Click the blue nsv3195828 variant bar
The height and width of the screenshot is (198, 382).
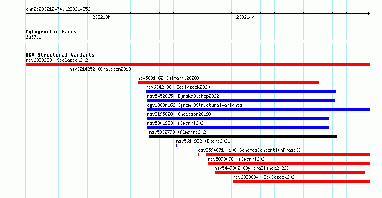pos(238,118)
